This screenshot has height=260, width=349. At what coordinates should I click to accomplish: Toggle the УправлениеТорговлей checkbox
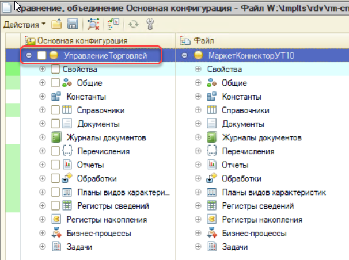pyautogui.click(x=41, y=55)
